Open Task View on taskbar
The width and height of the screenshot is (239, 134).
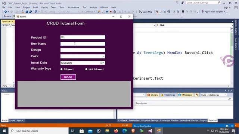73,131
